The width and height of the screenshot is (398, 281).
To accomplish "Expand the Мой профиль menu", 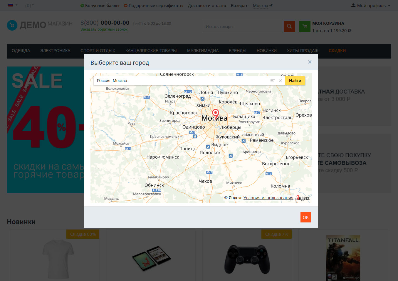I will (371, 6).
